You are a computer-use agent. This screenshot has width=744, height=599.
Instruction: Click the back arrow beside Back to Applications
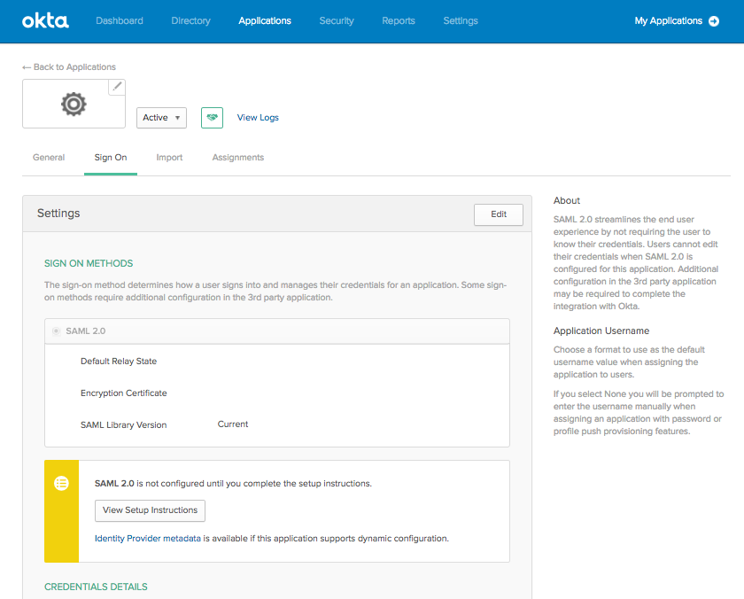(x=27, y=66)
